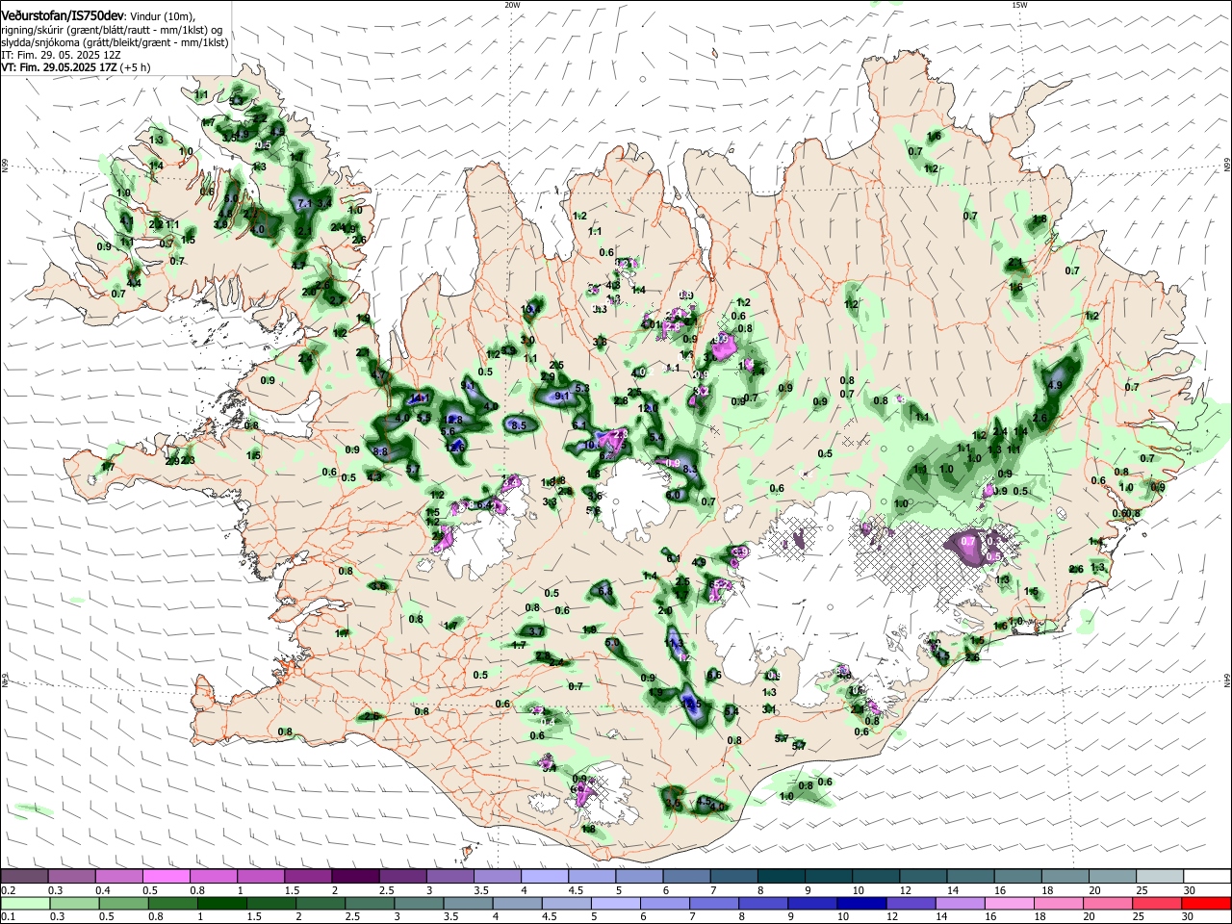Click the bright pink 0.5 snow legend swatch
Screen dimensions: 1232x924
point(167,877)
